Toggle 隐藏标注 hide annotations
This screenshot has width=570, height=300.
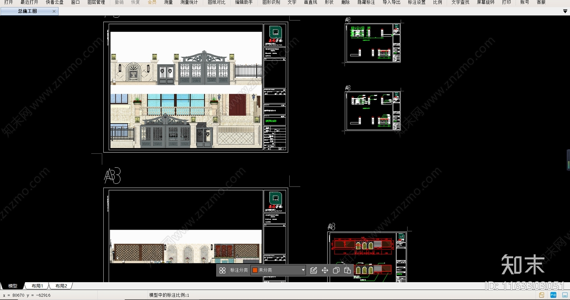click(x=366, y=2)
